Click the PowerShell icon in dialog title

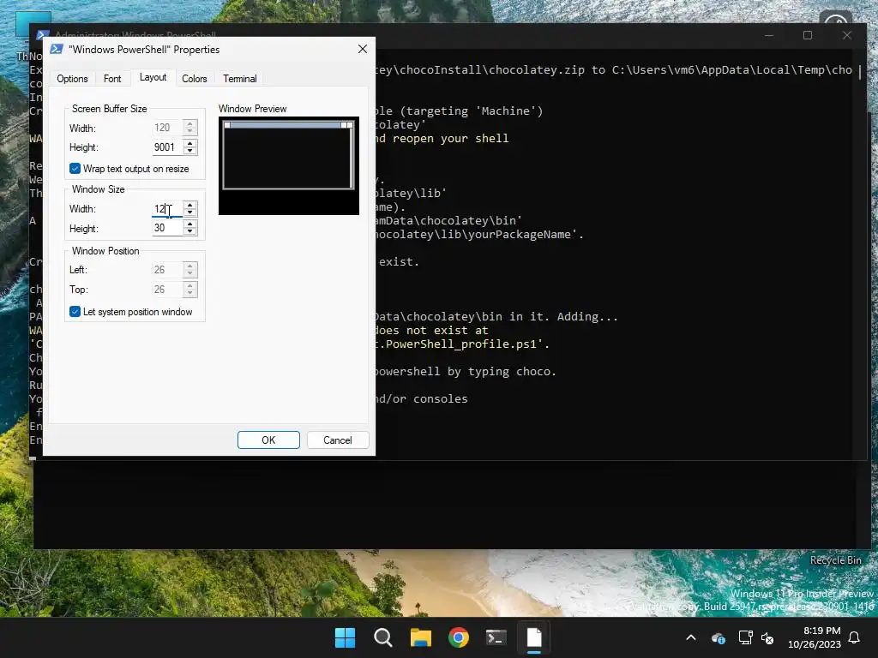coord(57,49)
